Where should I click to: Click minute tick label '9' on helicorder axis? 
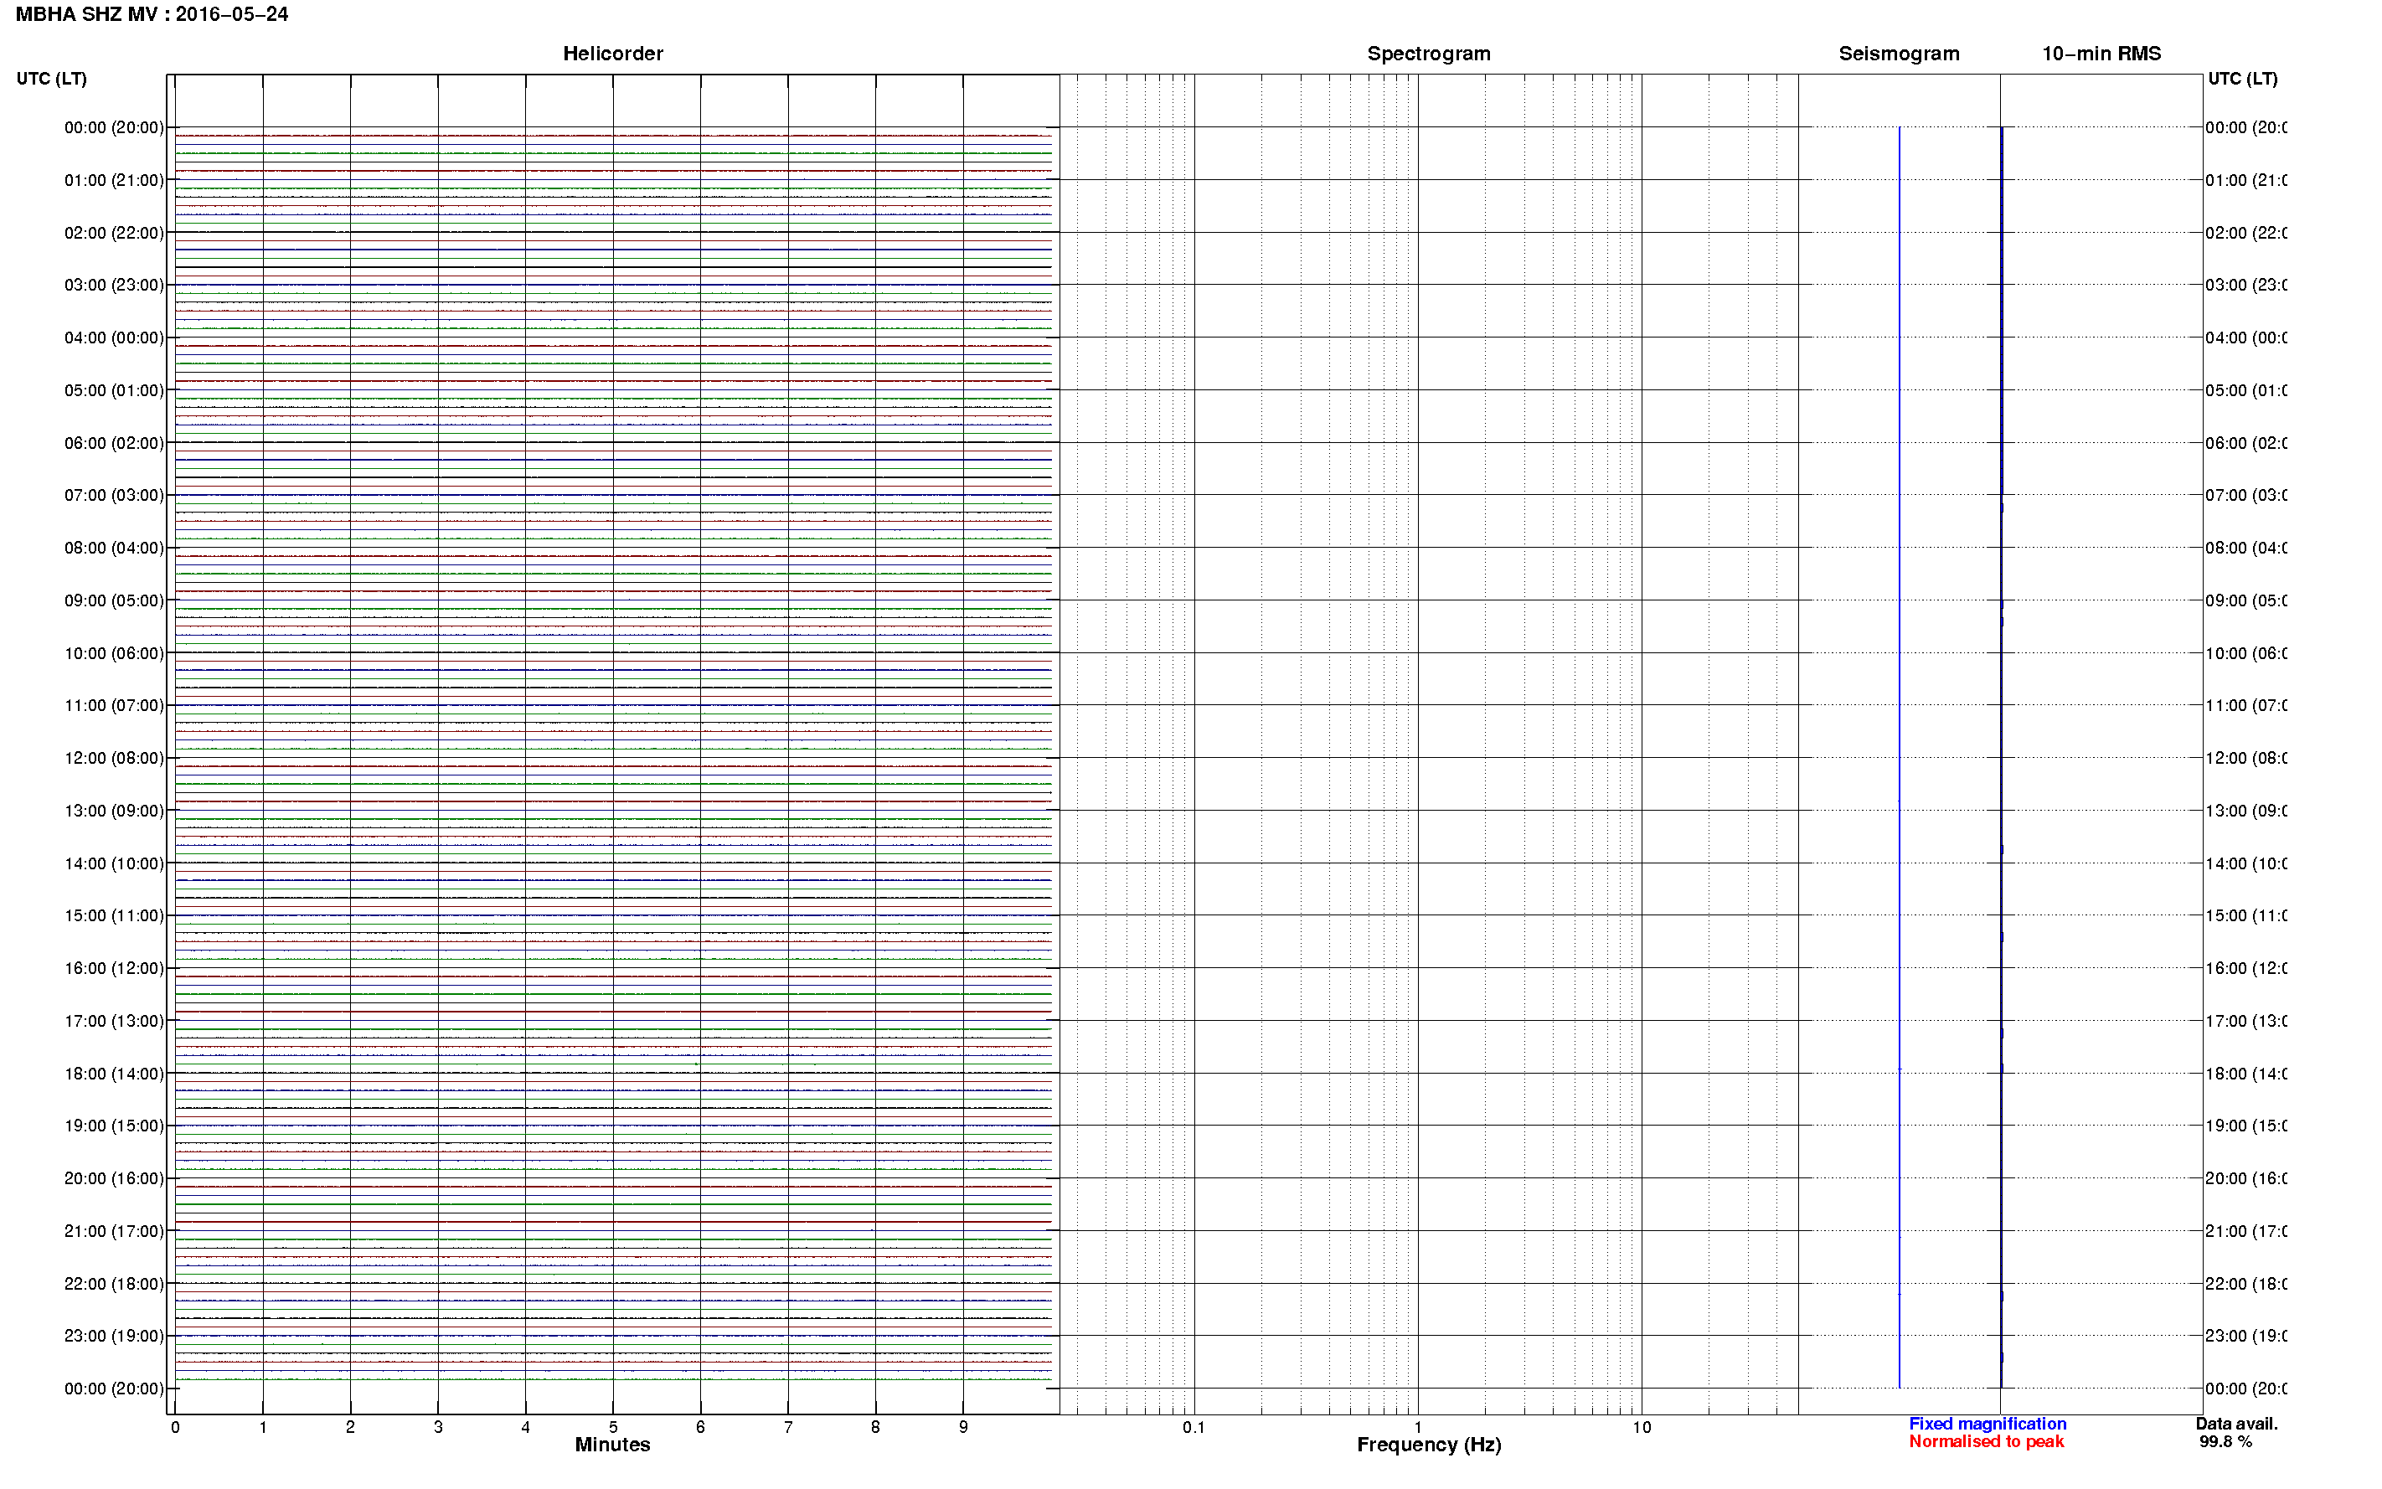tap(963, 1428)
